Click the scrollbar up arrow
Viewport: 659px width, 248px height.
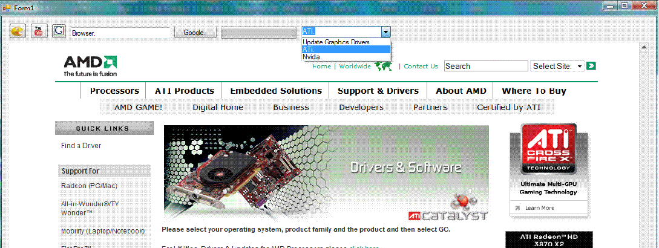coord(643,47)
